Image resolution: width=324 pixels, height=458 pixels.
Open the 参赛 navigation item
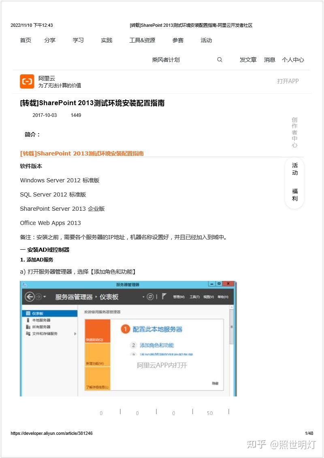(x=178, y=40)
